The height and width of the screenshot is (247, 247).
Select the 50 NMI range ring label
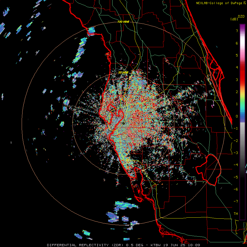[x=123, y=72]
